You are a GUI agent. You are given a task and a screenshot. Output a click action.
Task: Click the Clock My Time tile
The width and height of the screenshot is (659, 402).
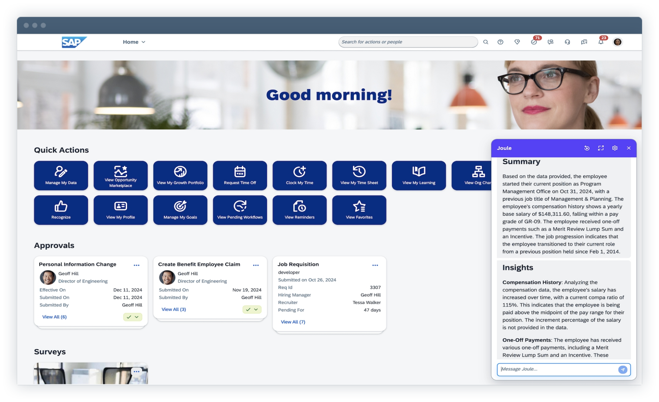[x=300, y=176]
